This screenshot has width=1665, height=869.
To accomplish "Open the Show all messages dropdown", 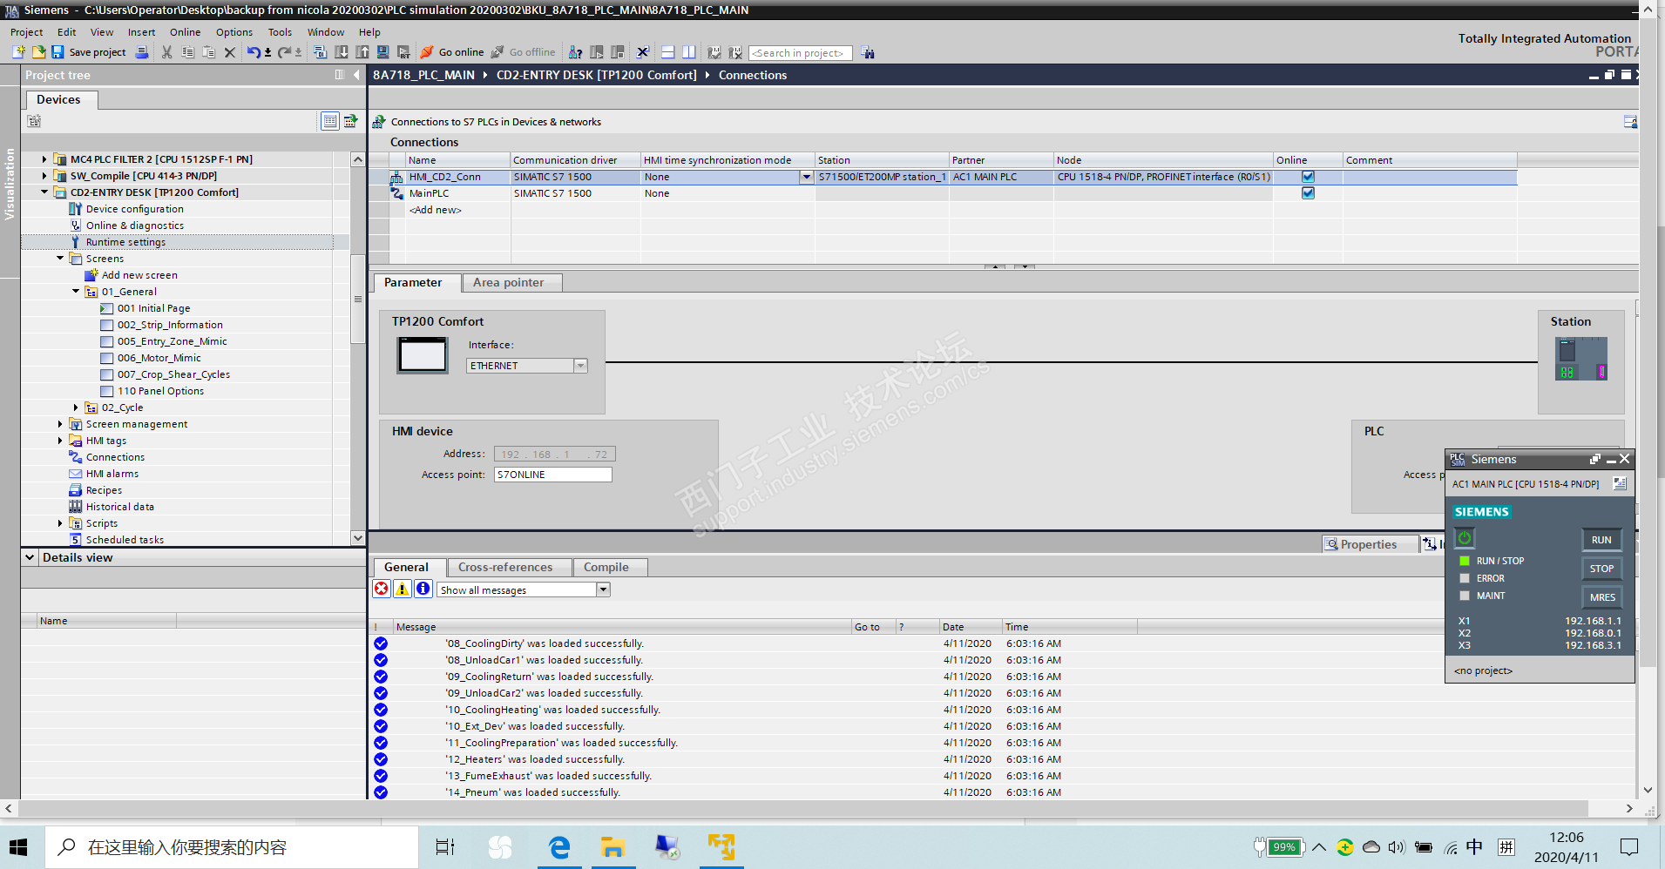I will click(x=603, y=589).
